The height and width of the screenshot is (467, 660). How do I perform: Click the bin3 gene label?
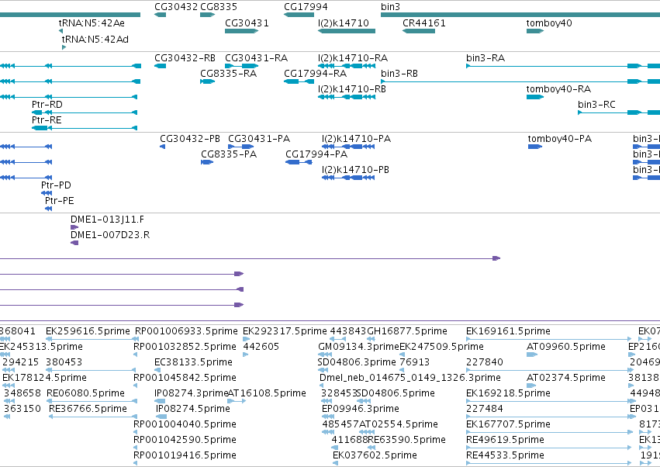(390, 7)
